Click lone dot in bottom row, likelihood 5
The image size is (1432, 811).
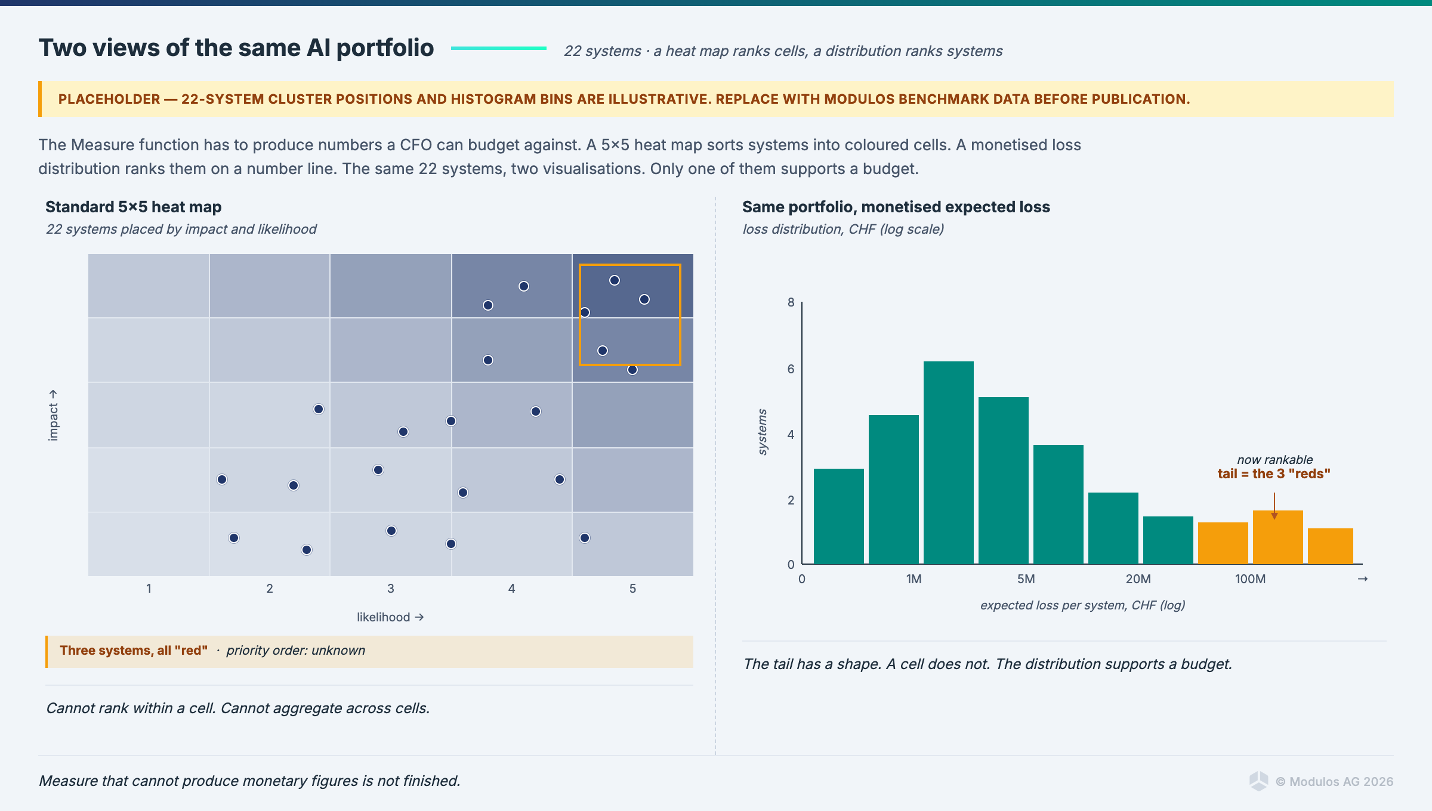(x=585, y=538)
